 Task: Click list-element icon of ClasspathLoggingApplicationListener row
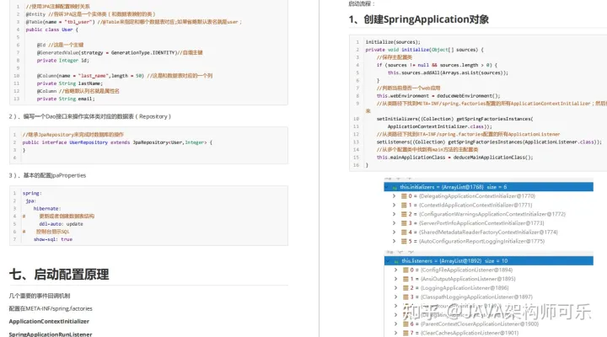coord(406,297)
